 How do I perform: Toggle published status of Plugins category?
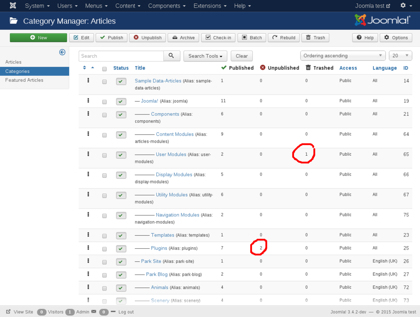tap(121, 249)
